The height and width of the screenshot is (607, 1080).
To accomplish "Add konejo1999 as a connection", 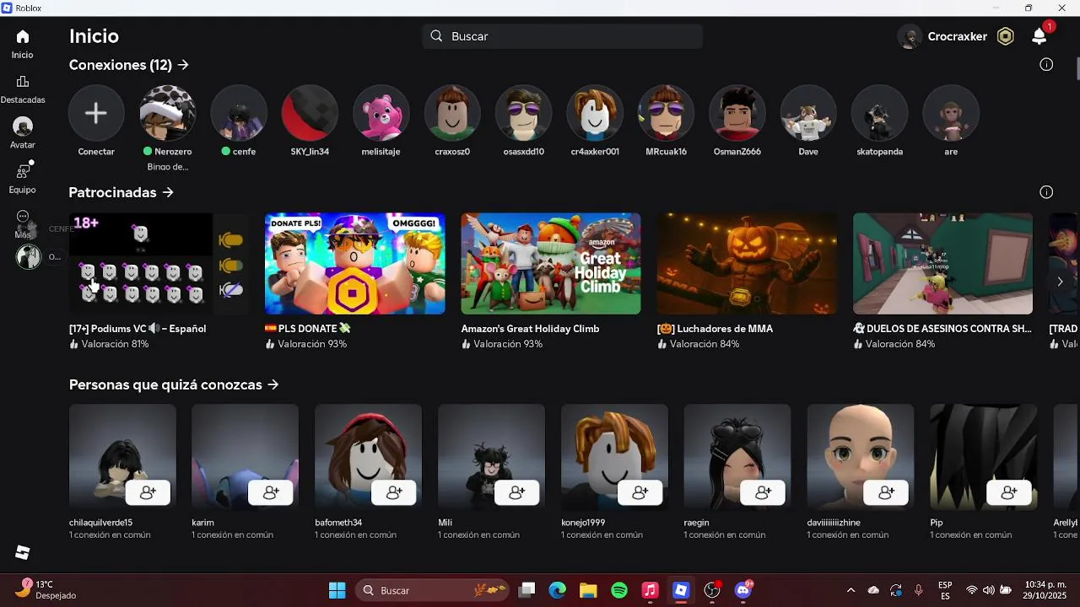I will tap(640, 492).
